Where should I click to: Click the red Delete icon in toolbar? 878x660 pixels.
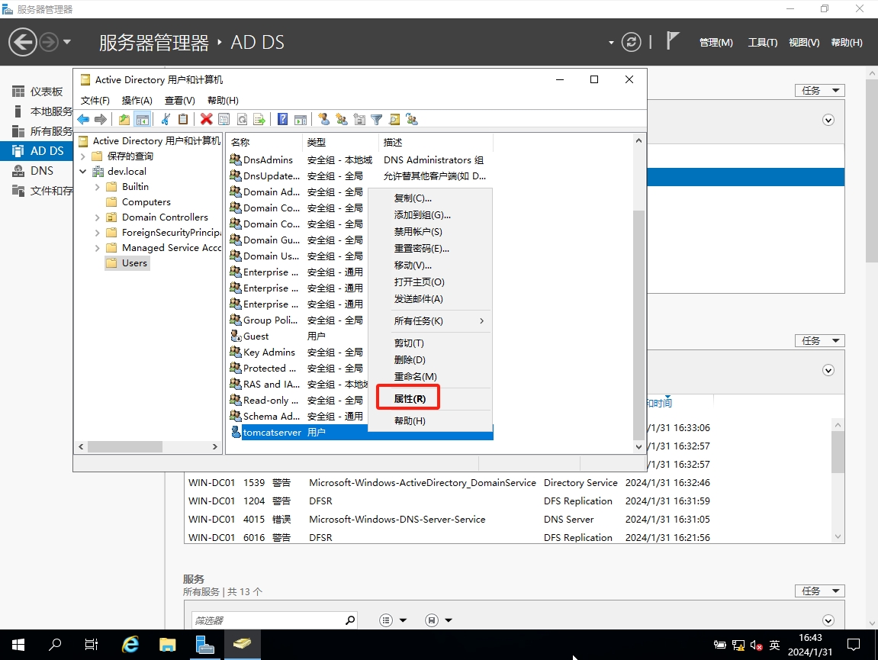206,119
